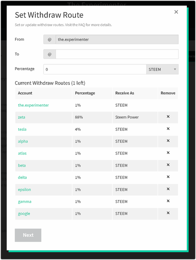Remove the epsilon withdraw route
This screenshot has width=196, height=260.
pos(168,189)
